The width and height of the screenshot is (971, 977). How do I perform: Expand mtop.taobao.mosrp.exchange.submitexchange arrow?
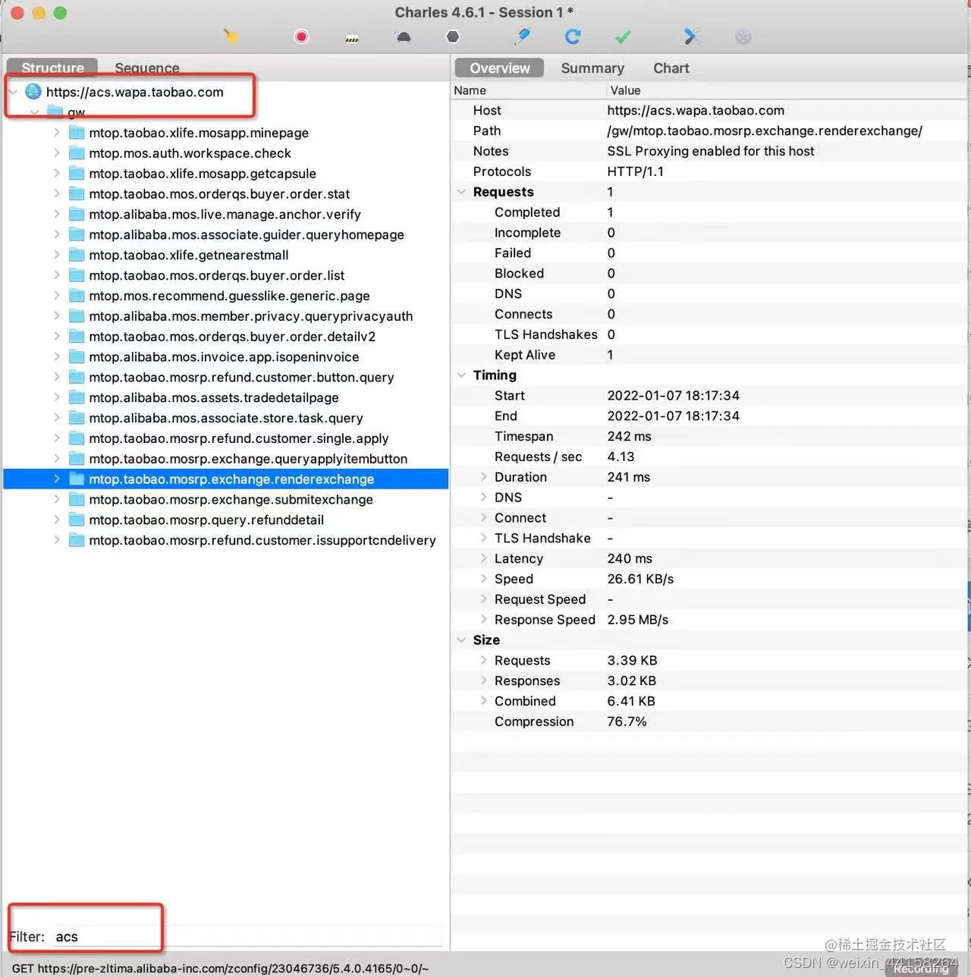[57, 499]
